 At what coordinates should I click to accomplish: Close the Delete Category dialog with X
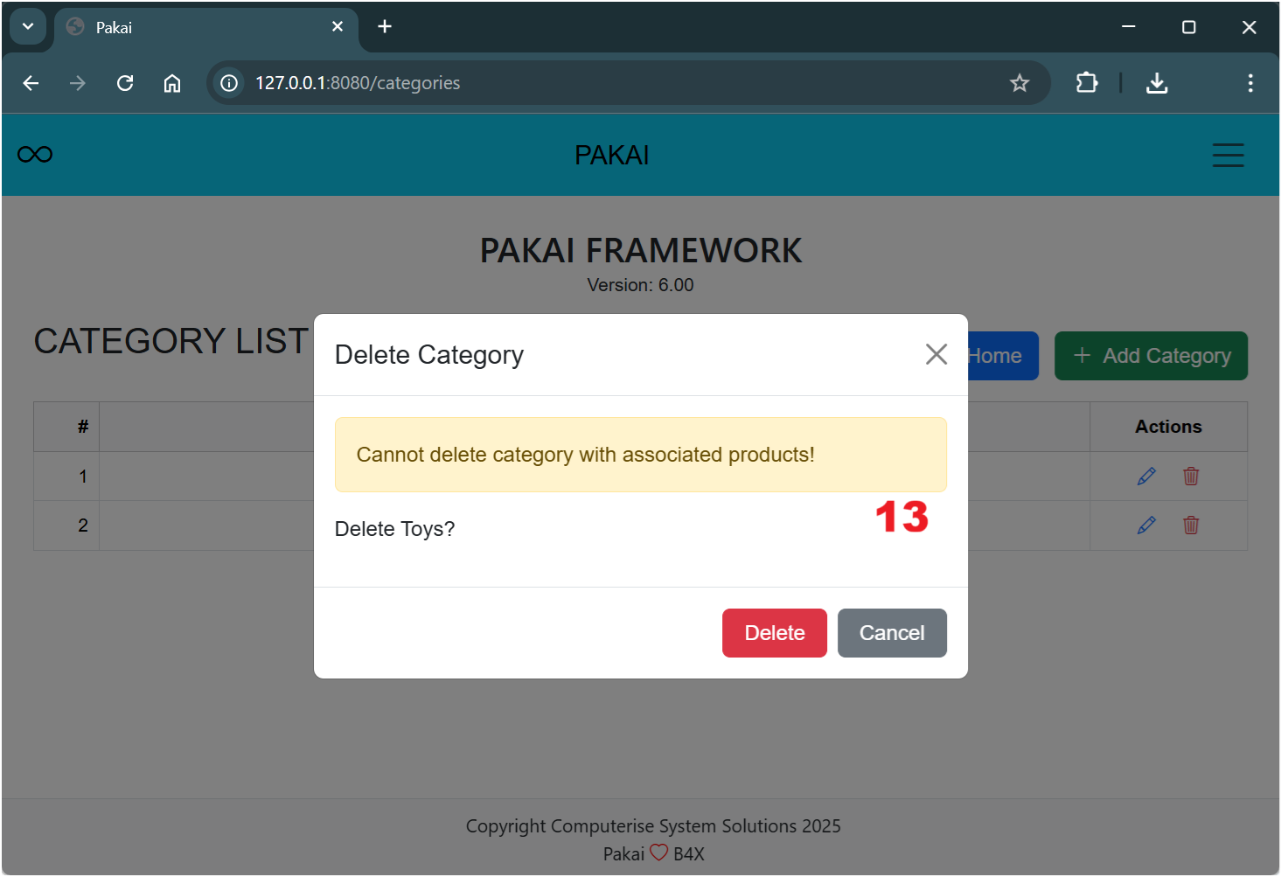click(936, 354)
